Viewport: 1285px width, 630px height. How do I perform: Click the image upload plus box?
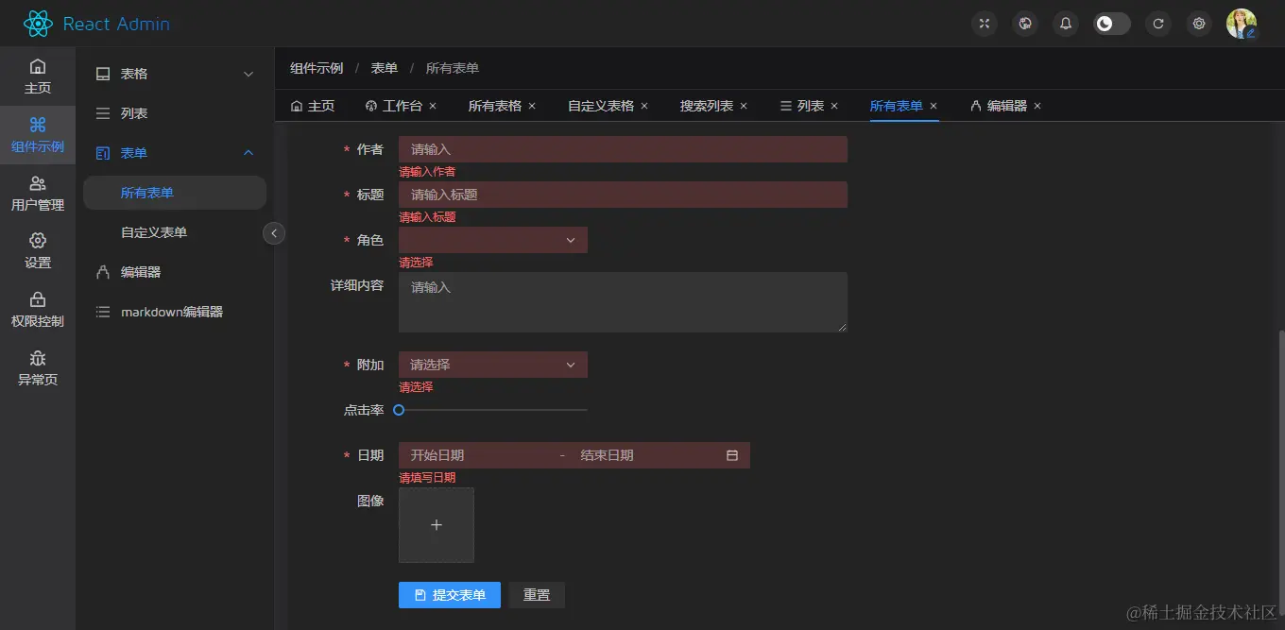click(436, 525)
